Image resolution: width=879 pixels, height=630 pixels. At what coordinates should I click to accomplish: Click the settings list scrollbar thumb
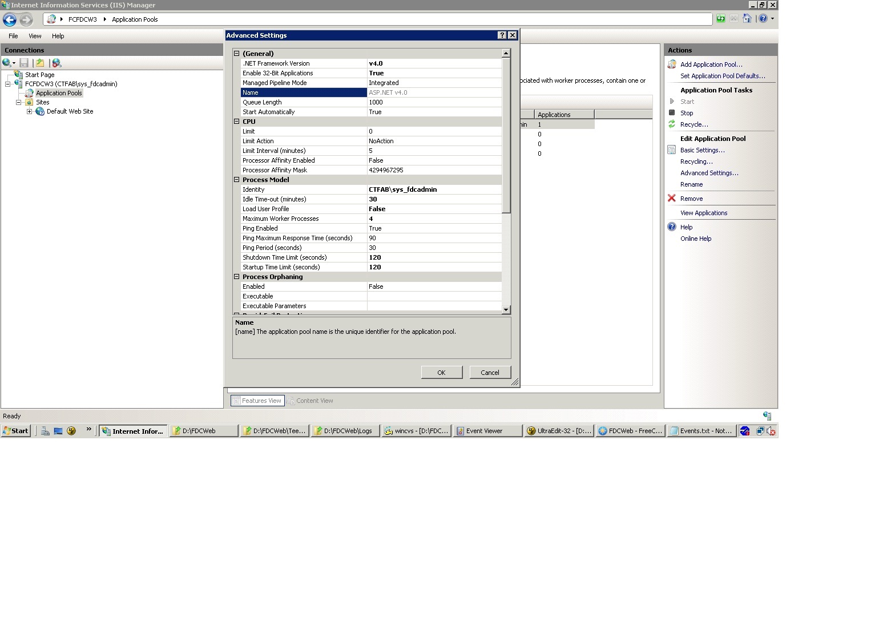506,135
